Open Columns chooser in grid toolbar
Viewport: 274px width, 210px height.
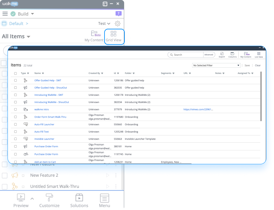pos(232,55)
